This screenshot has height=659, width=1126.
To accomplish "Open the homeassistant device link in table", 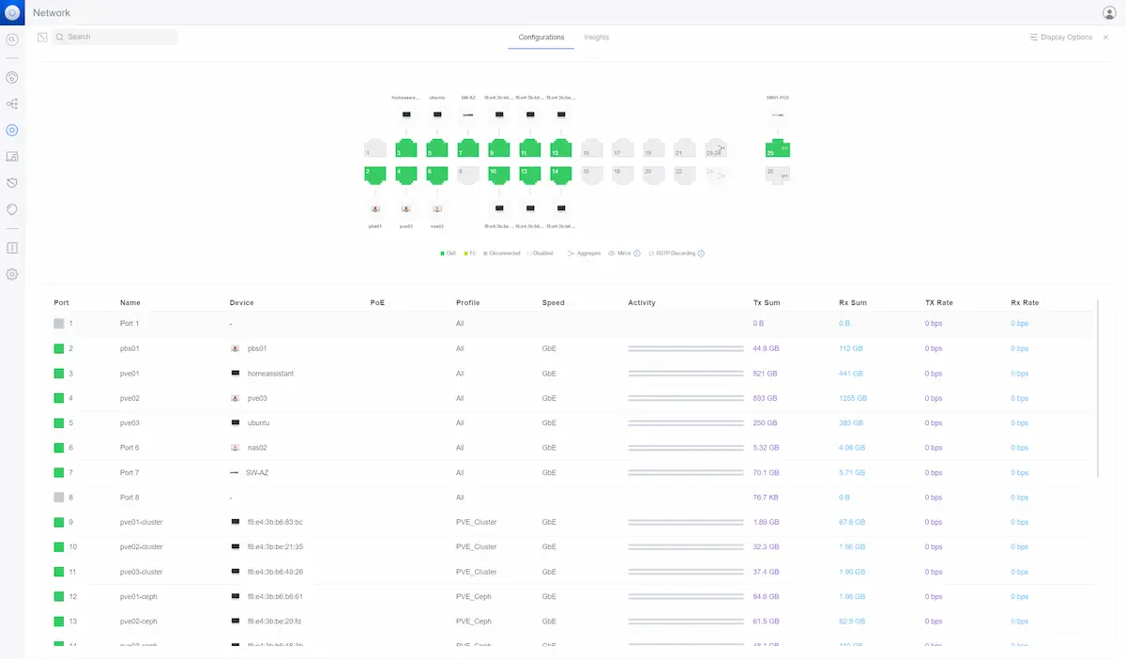I will pos(270,374).
